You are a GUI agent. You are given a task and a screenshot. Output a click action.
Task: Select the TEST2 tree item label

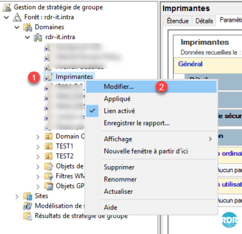tap(64, 156)
